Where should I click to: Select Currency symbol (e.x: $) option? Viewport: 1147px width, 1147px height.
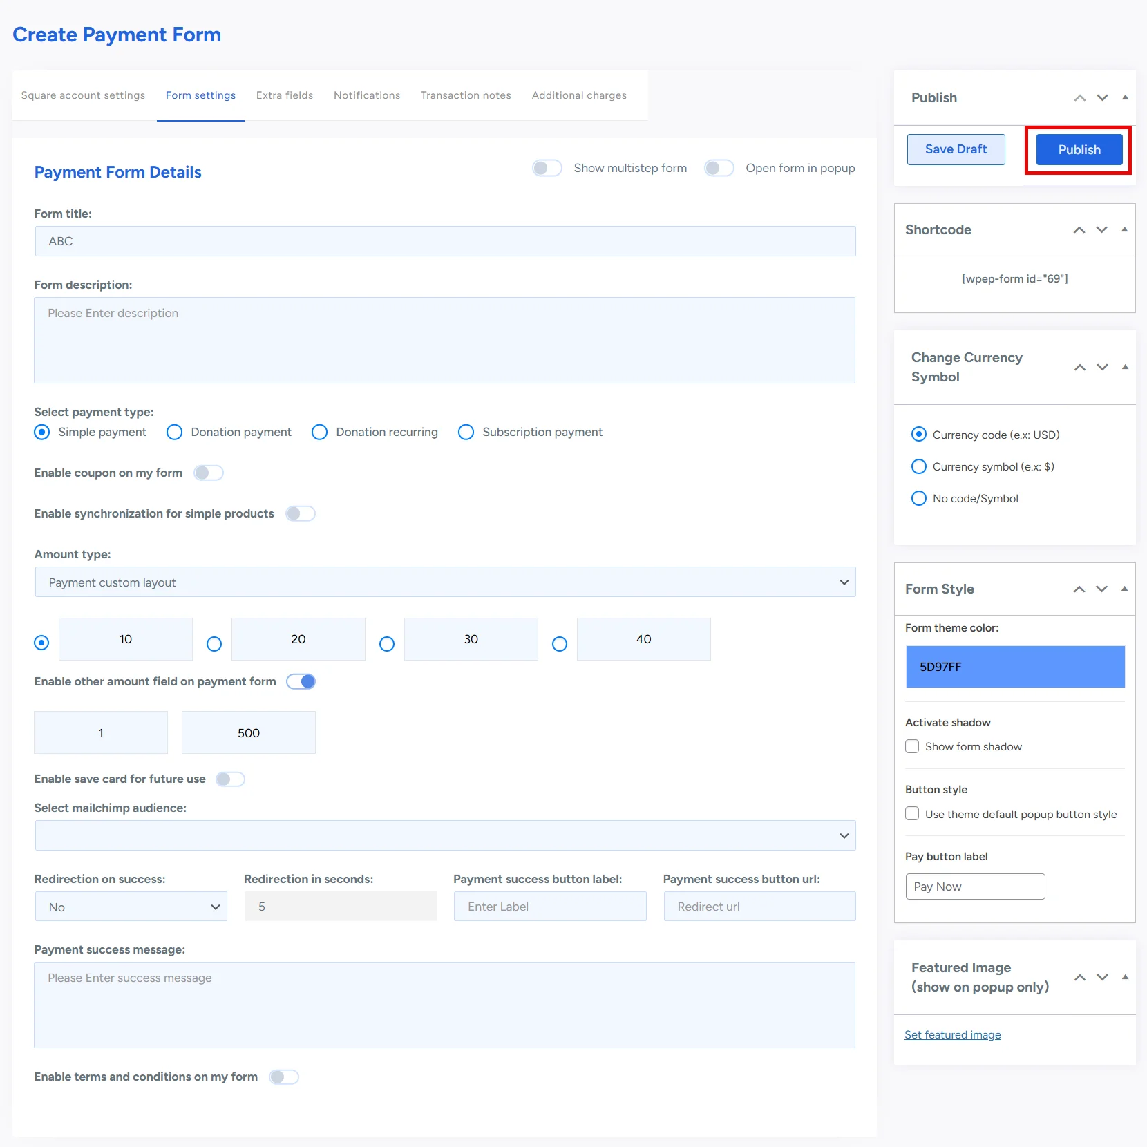919,466
